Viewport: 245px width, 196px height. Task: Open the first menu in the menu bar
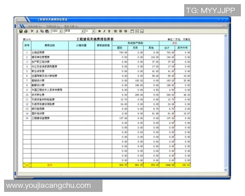(34, 27)
